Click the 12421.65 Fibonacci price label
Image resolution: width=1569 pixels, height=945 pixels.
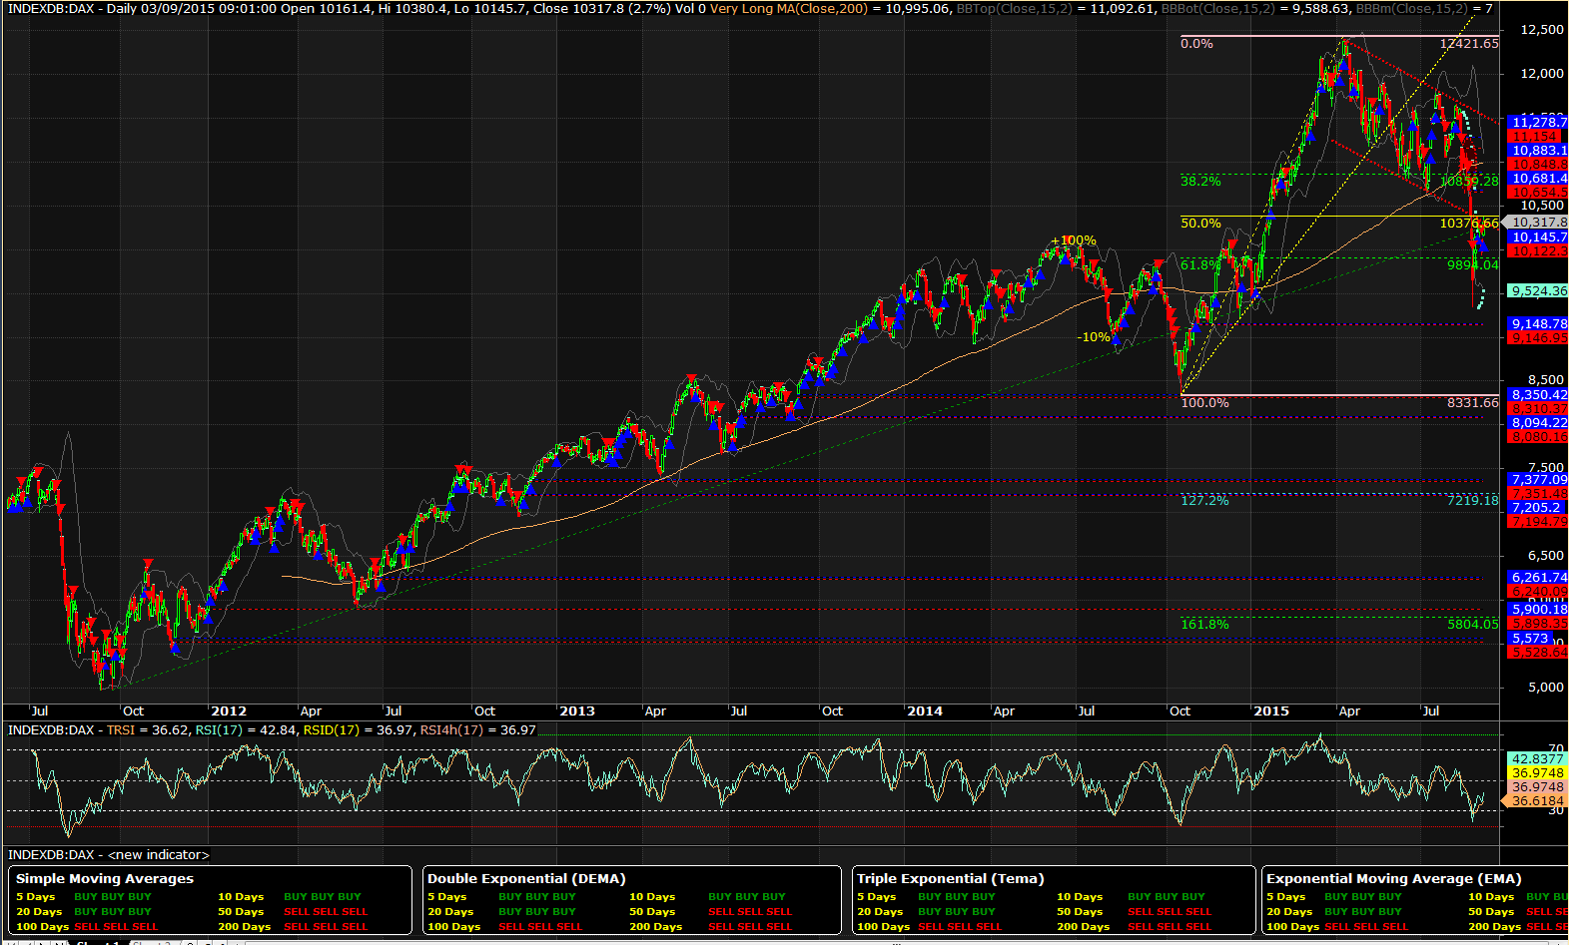[1469, 44]
